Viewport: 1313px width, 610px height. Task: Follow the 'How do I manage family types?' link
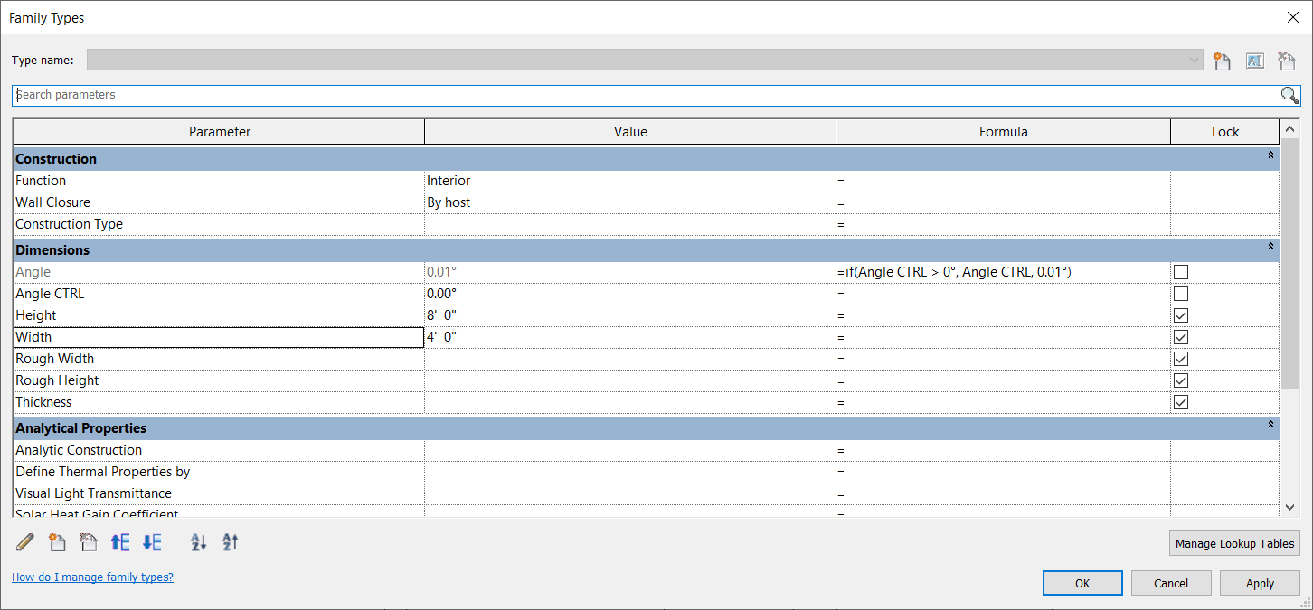point(91,577)
